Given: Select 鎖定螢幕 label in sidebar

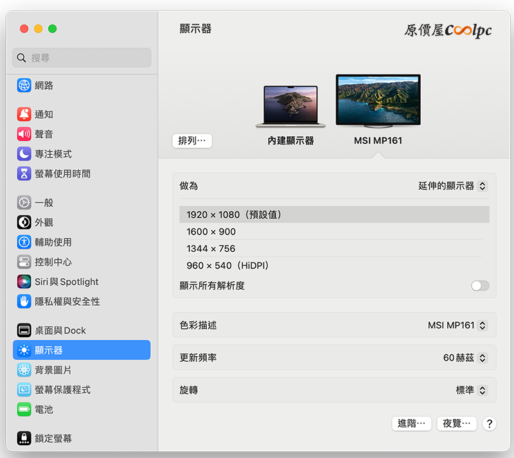Looking at the screenshot, I should (x=53, y=438).
